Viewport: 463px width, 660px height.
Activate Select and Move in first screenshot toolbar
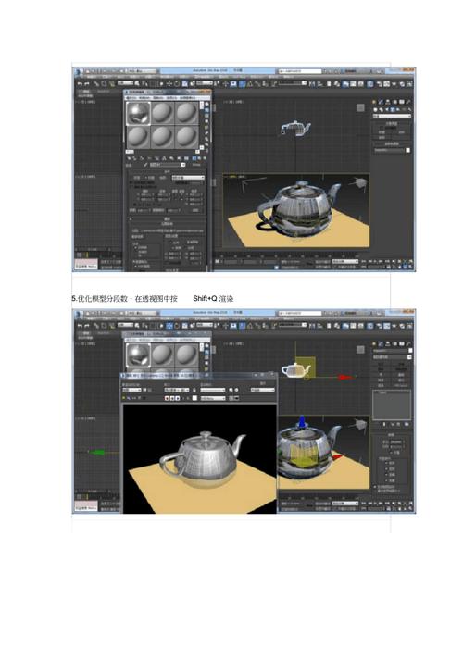coord(169,84)
